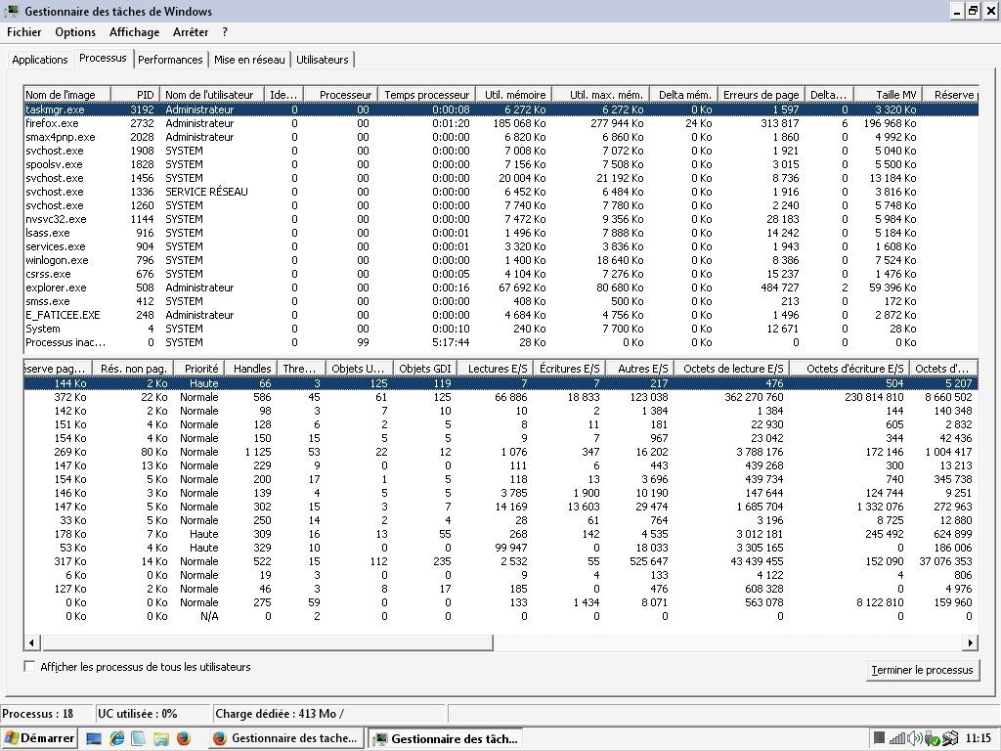Image resolution: width=1001 pixels, height=751 pixels.
Task: Click the active Gestionnaire des tâch taskbar button
Action: 446,738
